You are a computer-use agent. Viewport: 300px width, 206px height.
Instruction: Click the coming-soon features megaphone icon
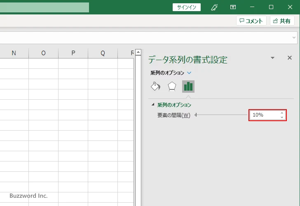pos(214,7)
